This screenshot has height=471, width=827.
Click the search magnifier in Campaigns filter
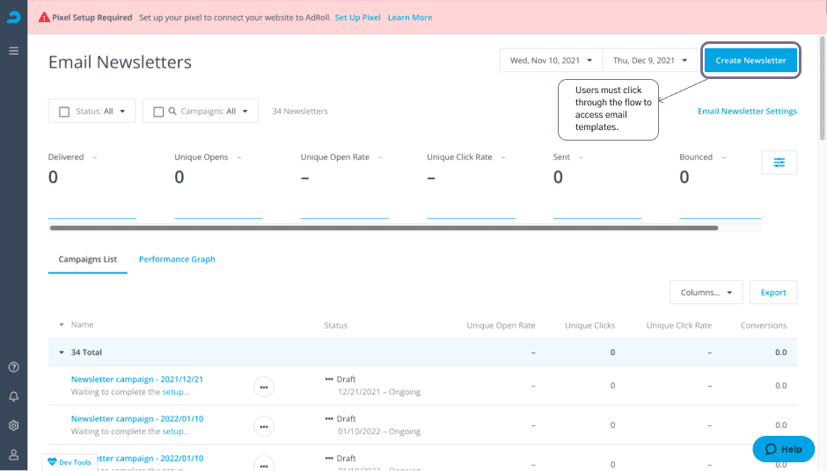172,112
